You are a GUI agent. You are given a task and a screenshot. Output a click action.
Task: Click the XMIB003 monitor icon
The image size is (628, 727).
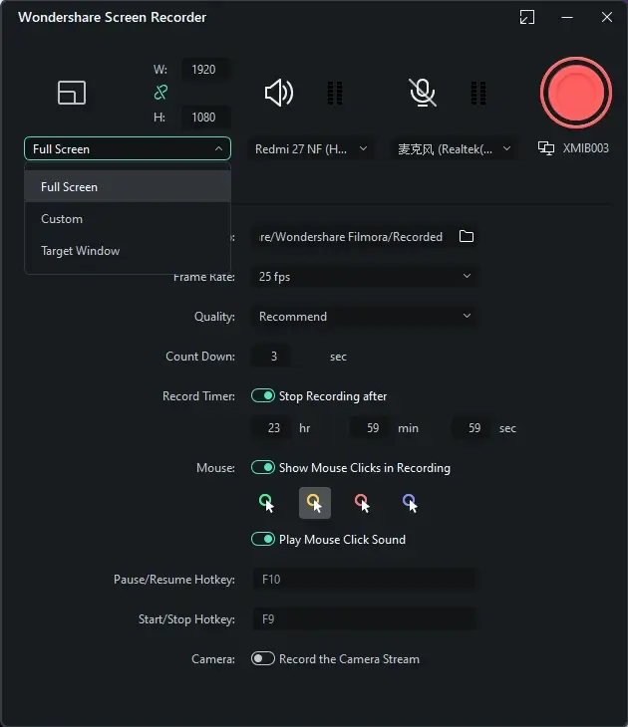546,148
